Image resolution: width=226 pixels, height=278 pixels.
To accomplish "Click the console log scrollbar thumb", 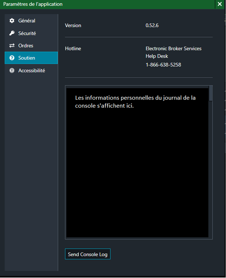I will point(211,94).
